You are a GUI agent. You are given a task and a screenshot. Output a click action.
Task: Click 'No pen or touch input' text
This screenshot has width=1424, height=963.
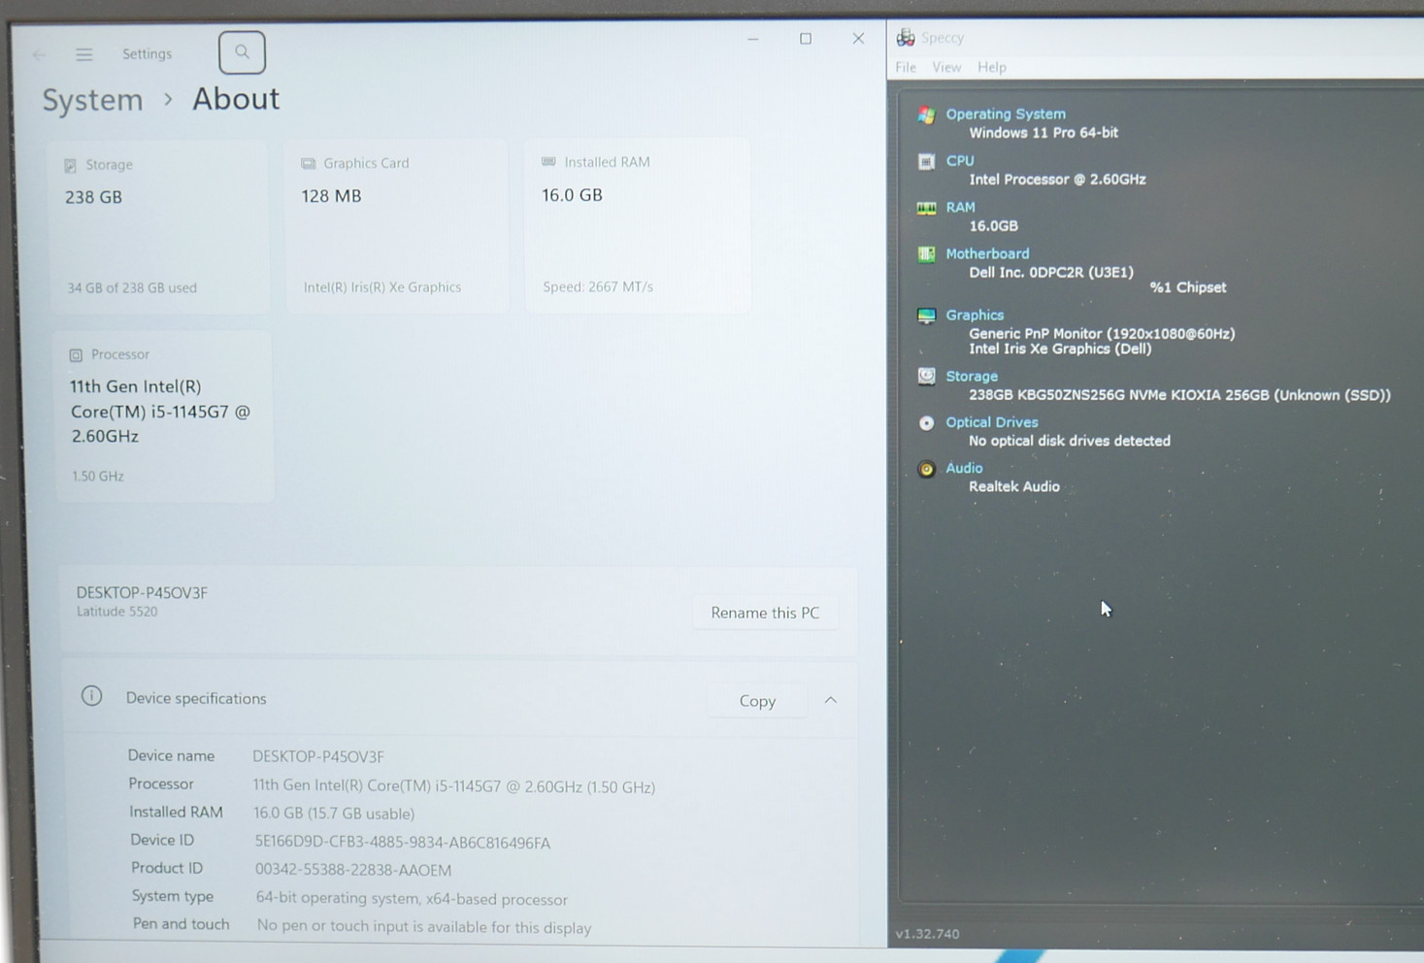(x=424, y=927)
